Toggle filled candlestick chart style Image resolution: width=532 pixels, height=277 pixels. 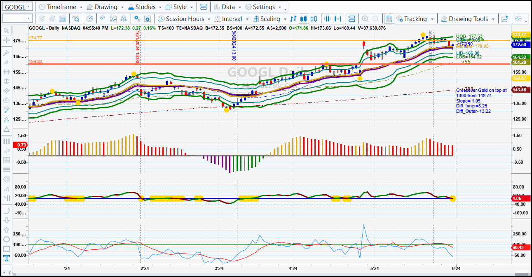coord(304,19)
